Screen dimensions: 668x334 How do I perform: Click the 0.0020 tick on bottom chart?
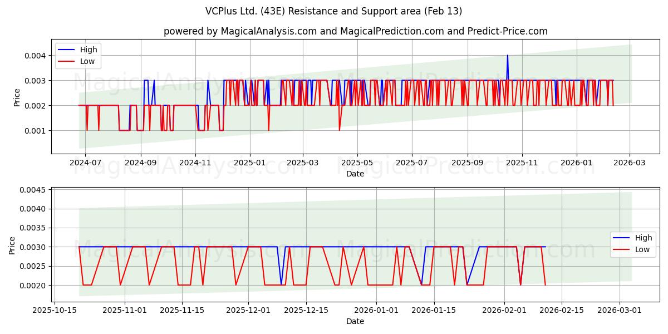coord(33,286)
